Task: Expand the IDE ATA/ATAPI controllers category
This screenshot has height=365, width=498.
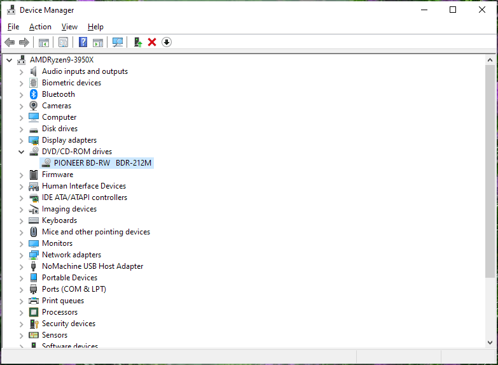Action: [x=21, y=197]
